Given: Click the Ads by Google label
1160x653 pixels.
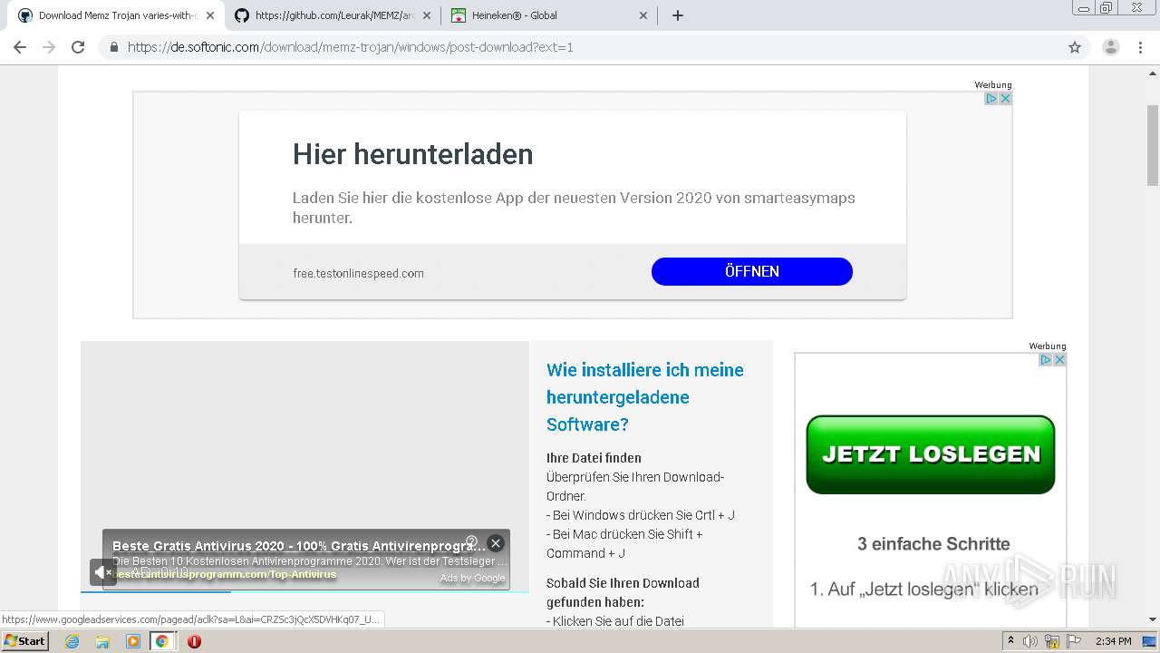Looking at the screenshot, I should [x=472, y=578].
